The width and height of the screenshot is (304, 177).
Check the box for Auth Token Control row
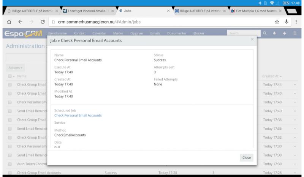click(x=9, y=164)
